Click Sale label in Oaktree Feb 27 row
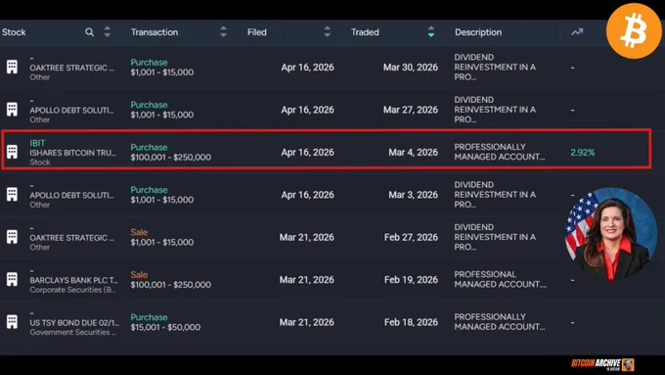 [139, 232]
